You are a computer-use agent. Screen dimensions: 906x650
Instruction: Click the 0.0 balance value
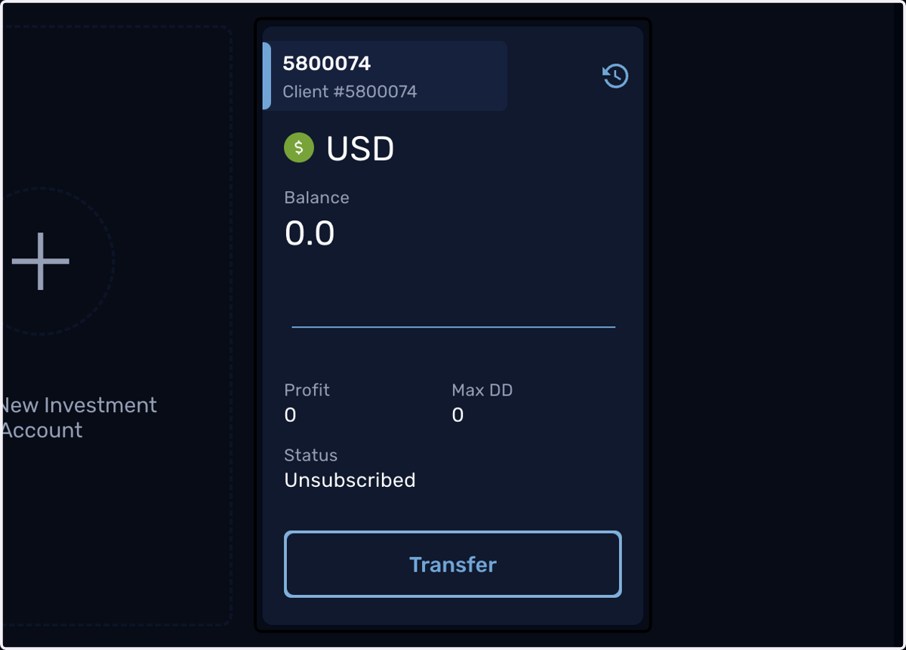click(x=310, y=233)
